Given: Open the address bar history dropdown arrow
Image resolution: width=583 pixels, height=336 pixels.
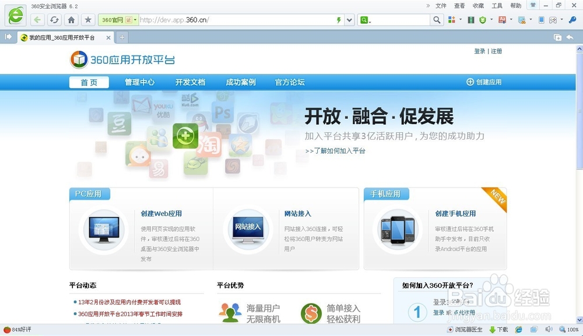Looking at the screenshot, I should tap(349, 20).
